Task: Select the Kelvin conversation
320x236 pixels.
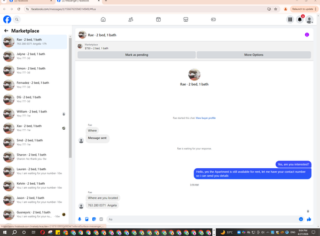Action: click(x=35, y=185)
